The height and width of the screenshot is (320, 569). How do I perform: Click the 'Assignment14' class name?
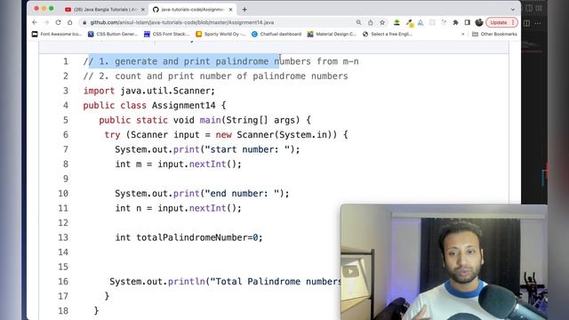pos(184,105)
